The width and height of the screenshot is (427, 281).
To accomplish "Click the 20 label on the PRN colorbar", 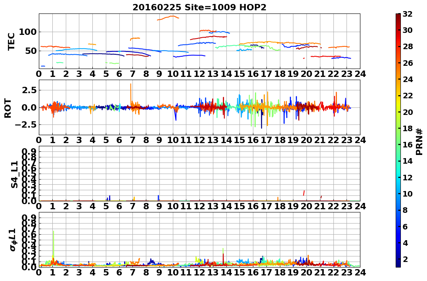I will [x=407, y=112].
